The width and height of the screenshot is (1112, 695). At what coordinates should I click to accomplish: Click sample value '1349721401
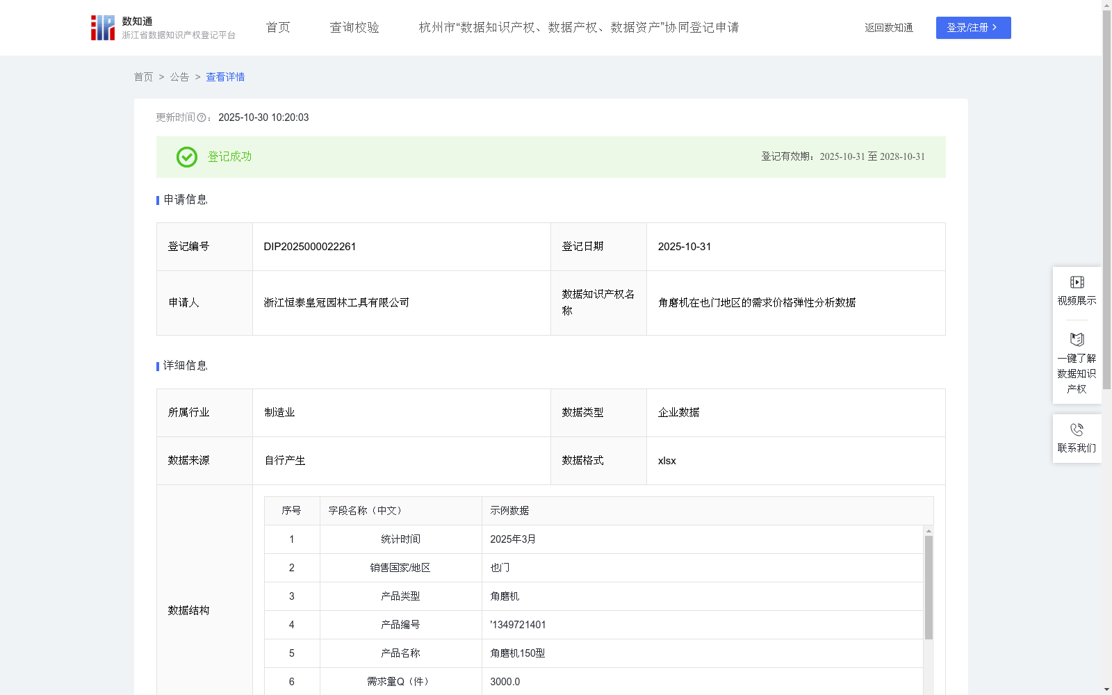pyautogui.click(x=518, y=625)
